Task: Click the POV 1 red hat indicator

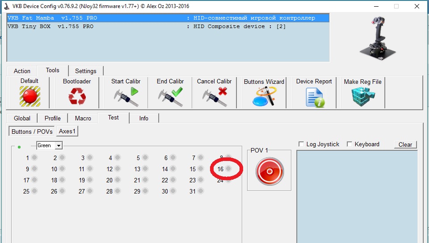Action: (x=269, y=171)
